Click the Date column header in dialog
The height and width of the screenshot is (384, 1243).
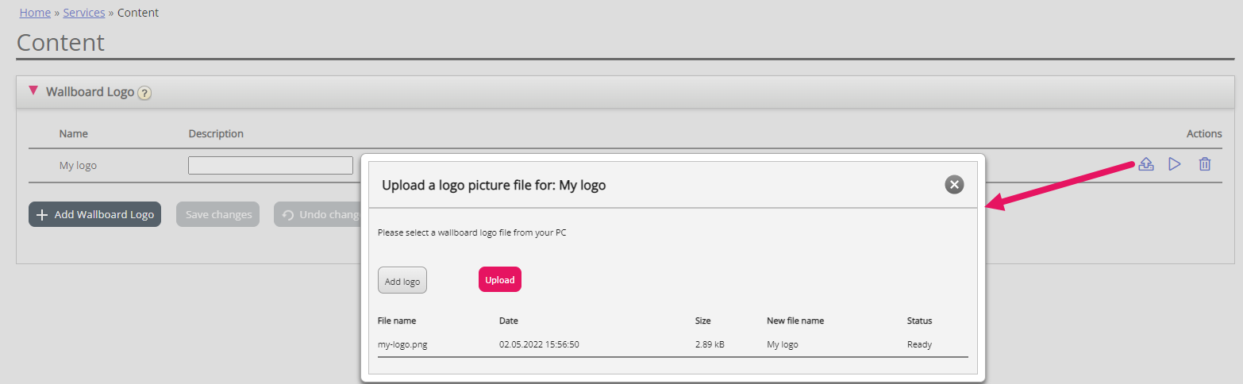pyautogui.click(x=508, y=321)
